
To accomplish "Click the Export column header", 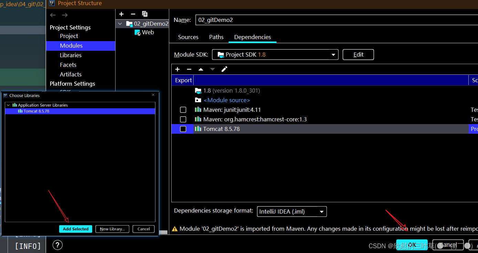I will coord(183,80).
